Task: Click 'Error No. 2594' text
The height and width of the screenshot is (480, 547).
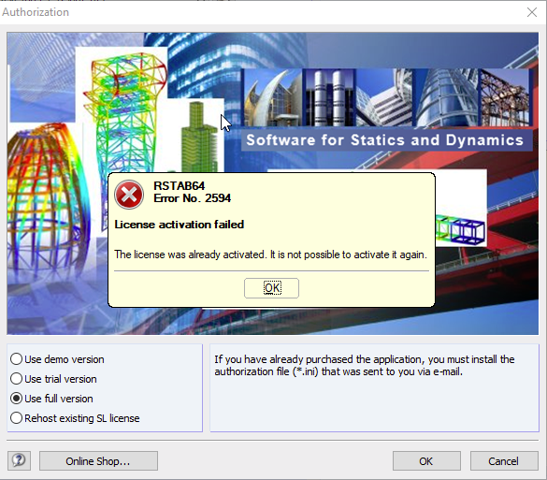Action: tap(193, 198)
